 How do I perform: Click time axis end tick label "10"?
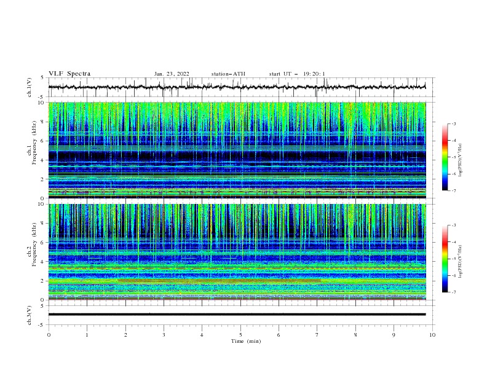coord(432,335)
